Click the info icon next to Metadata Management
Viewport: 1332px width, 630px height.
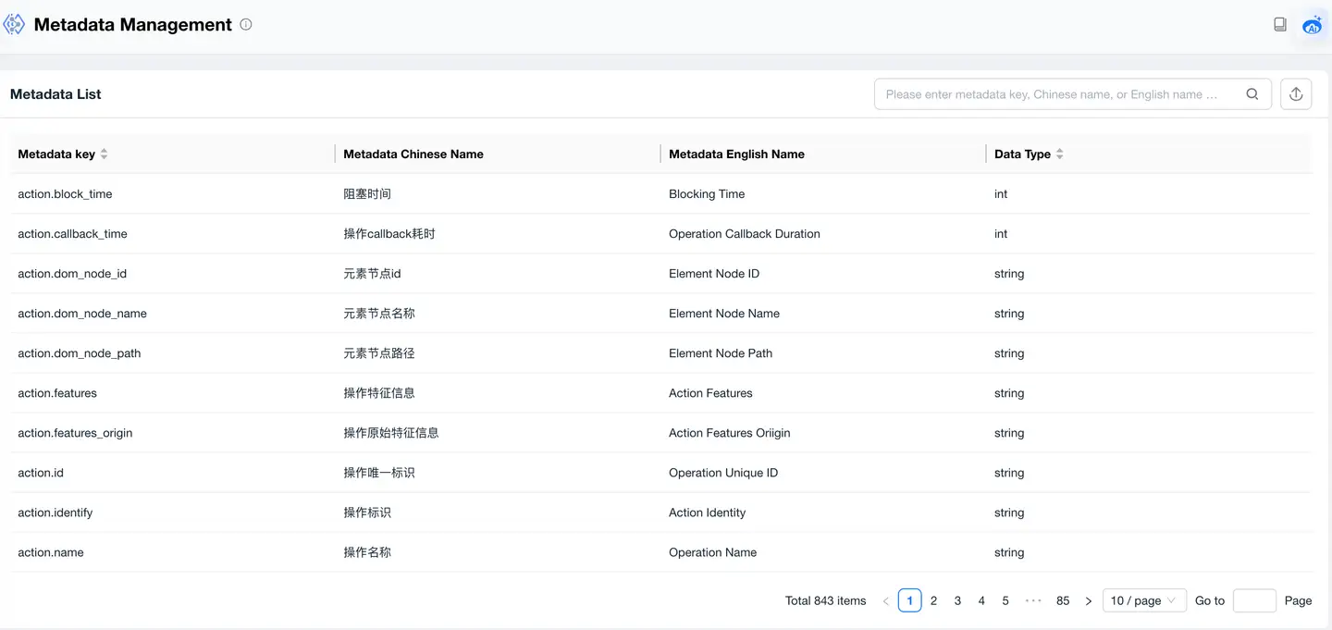click(246, 25)
